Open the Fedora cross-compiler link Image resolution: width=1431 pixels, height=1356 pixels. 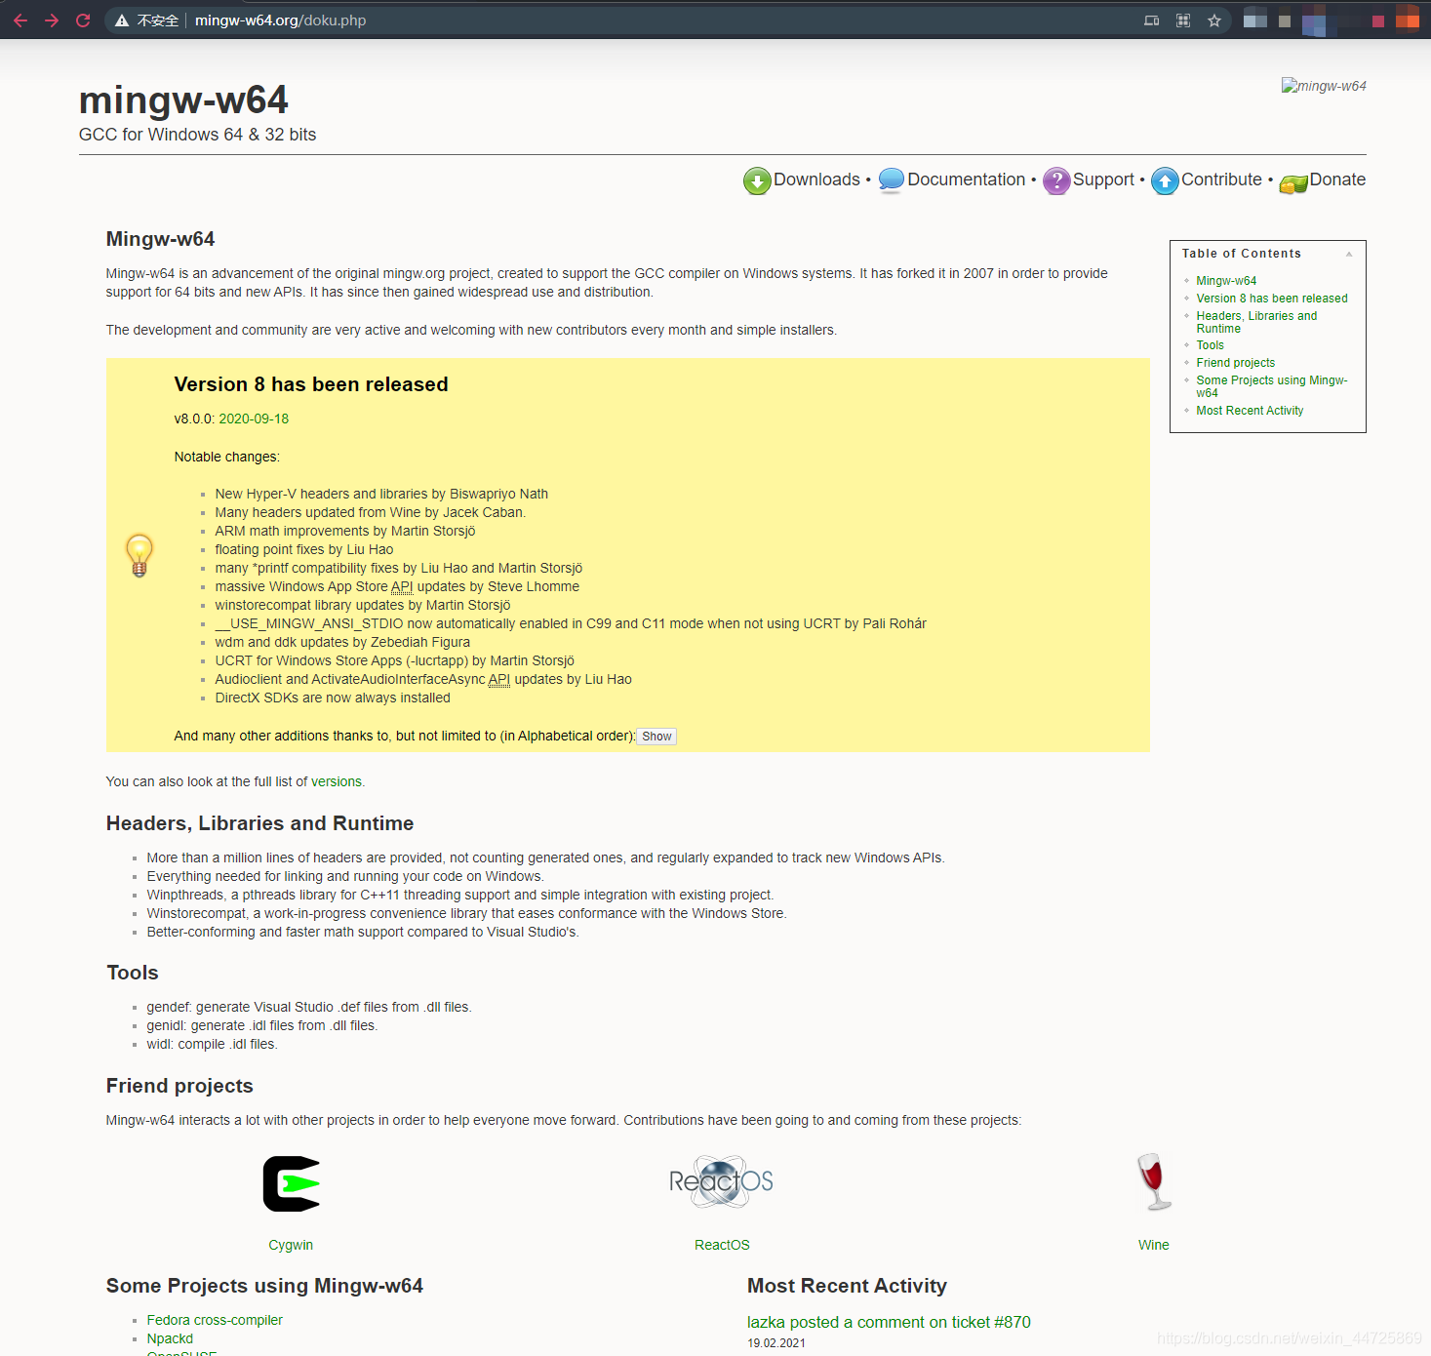click(x=215, y=1320)
